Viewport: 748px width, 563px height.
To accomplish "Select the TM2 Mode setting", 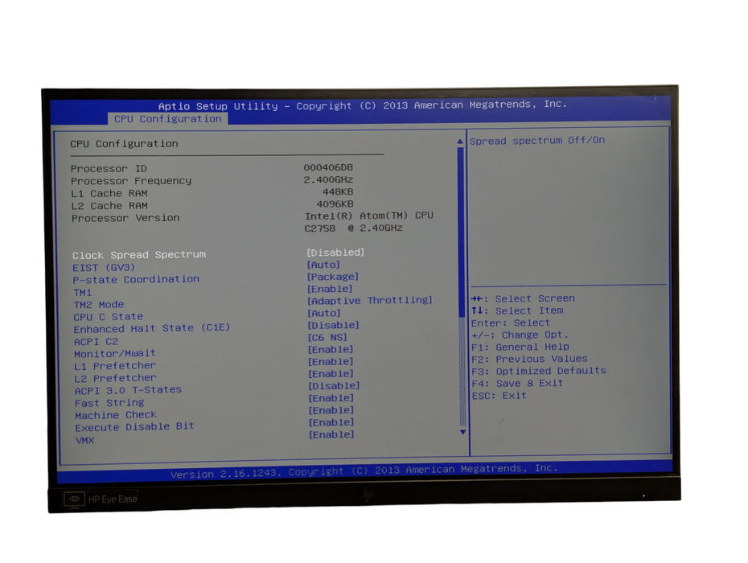I will 99,304.
